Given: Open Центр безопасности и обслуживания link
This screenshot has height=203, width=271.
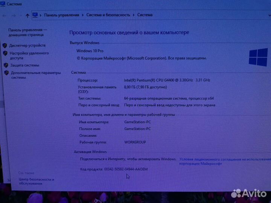Looking at the screenshot, I should (37, 181).
